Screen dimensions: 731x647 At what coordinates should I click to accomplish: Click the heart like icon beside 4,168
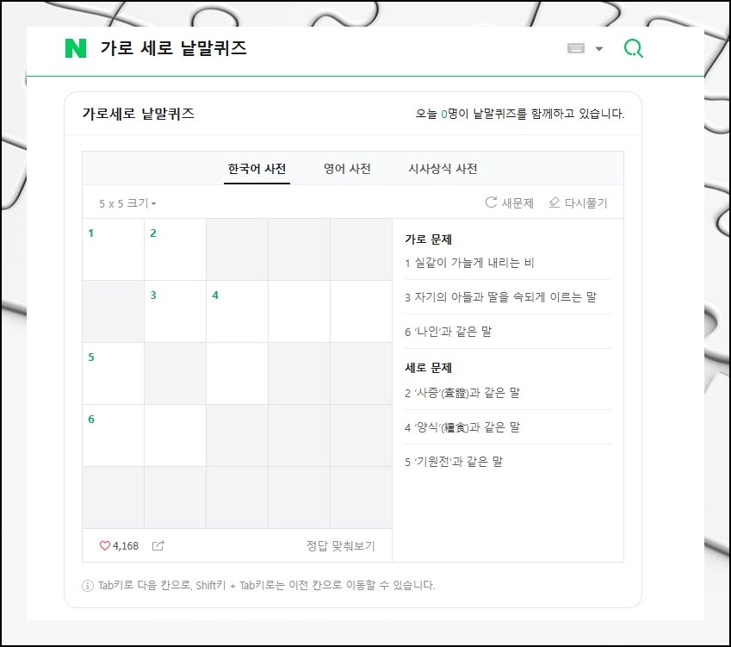(105, 546)
